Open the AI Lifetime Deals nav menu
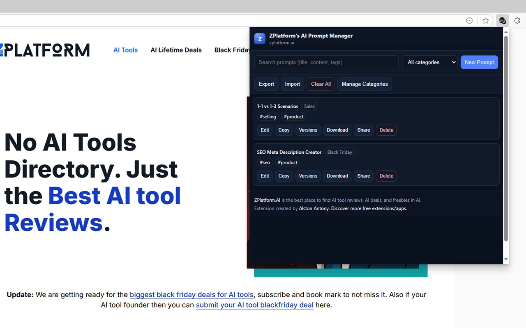This screenshot has width=526, height=328. coord(176,50)
